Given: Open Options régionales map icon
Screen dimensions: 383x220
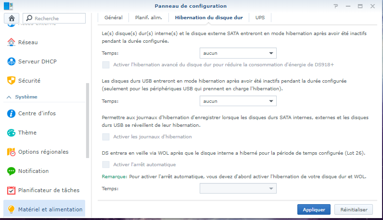Looking at the screenshot, I should tap(11, 152).
